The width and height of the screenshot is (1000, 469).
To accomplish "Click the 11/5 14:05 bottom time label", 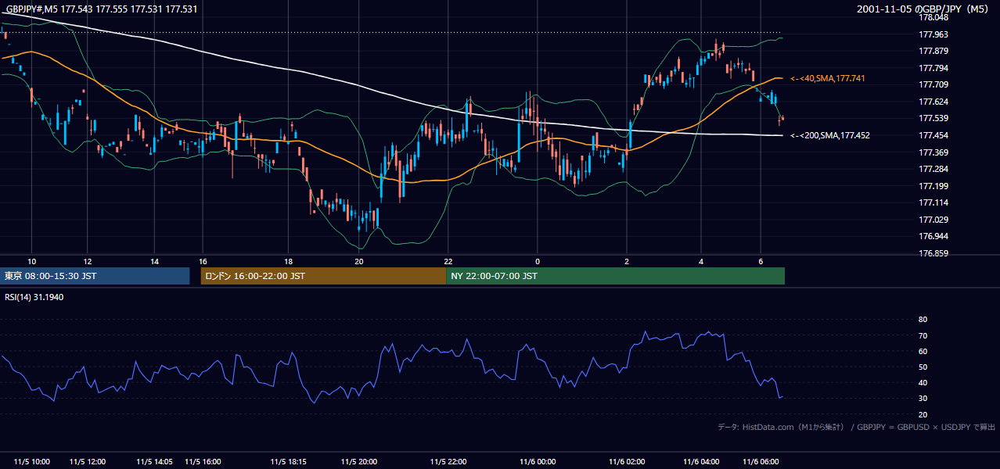I will click(155, 461).
